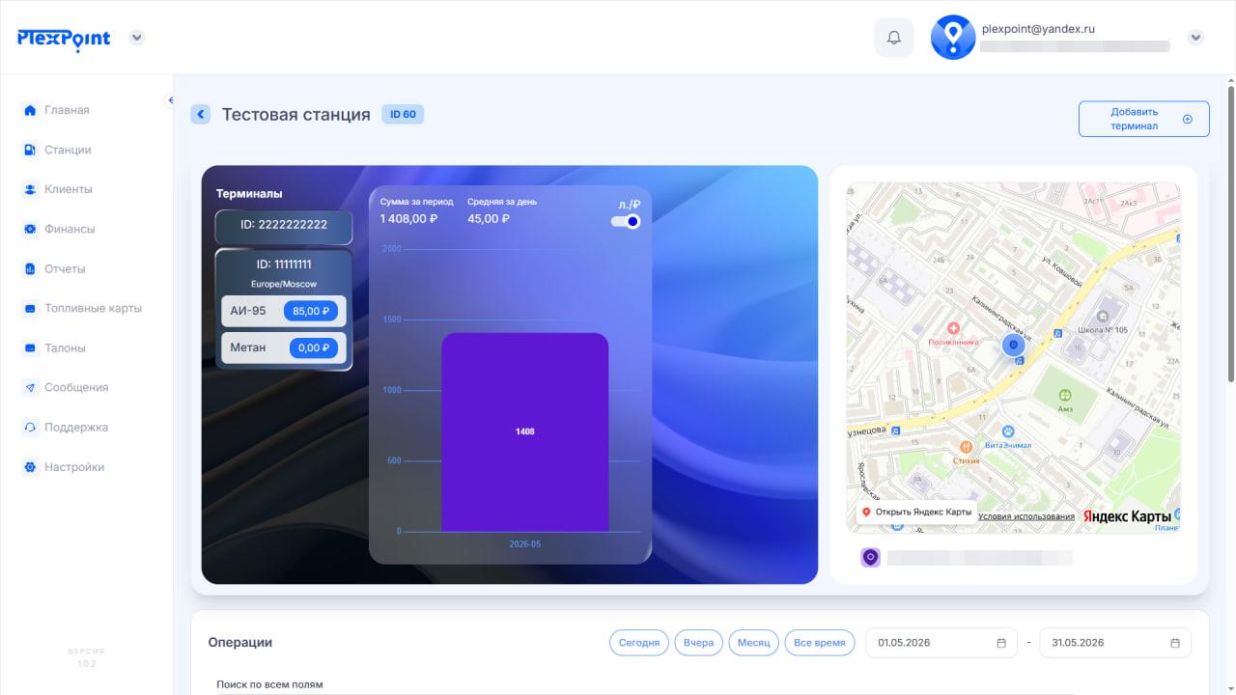Click the ВитаЭнимал marker on map
Screen dimensions: 1236x695
pyautogui.click(x=1008, y=431)
